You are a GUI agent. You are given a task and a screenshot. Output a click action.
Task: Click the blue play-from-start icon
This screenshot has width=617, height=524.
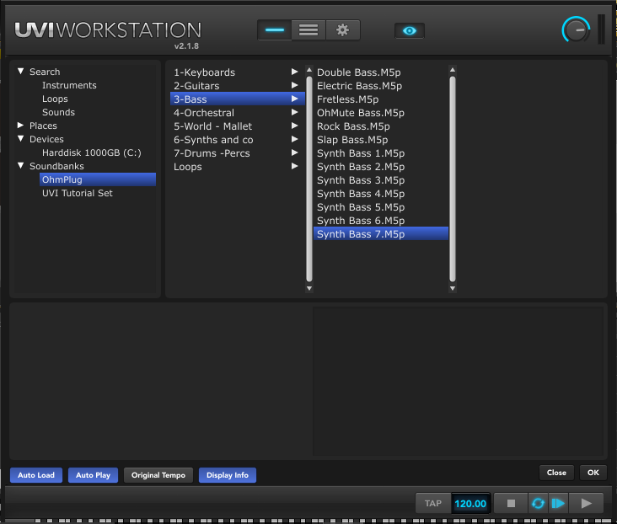558,503
